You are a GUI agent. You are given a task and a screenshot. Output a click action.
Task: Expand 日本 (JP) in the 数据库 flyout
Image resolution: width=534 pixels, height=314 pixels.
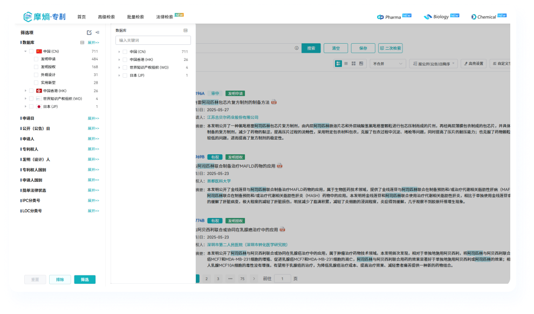119,76
